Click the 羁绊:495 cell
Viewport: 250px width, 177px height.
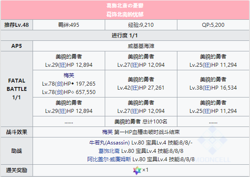tap(69, 25)
